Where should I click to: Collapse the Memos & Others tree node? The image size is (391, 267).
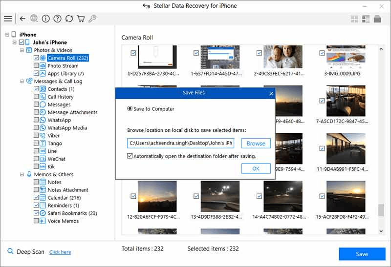click(22, 174)
